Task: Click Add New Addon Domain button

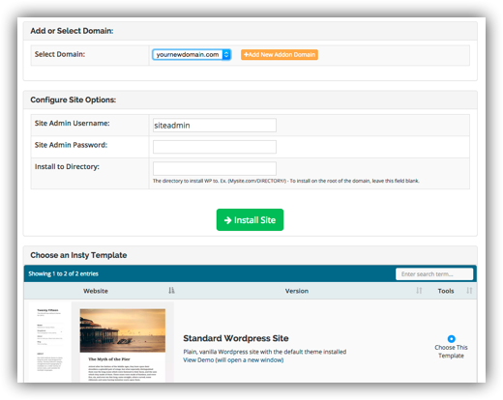Action: click(280, 55)
